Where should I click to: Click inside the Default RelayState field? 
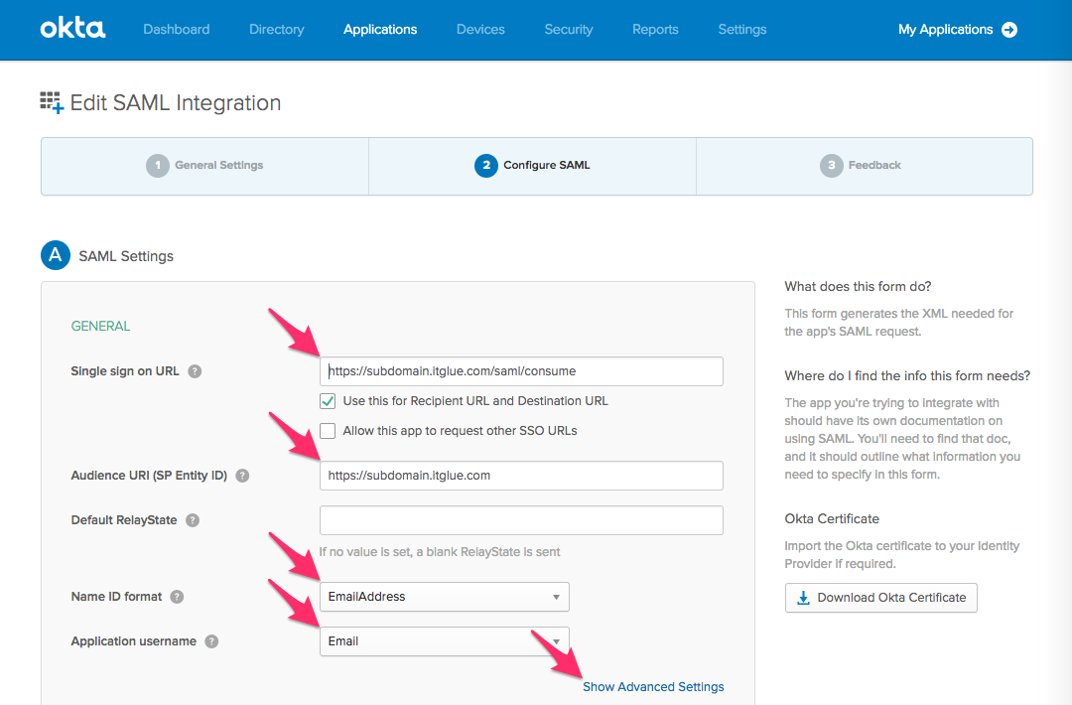pos(521,519)
